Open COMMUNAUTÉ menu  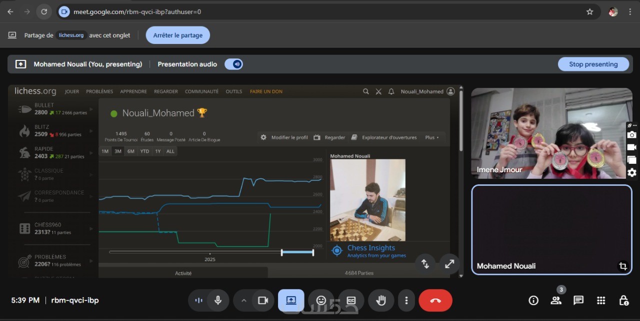click(201, 92)
